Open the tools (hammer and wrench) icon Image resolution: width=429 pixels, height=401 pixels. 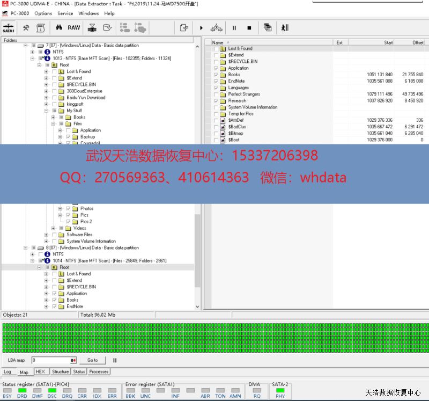[26, 27]
